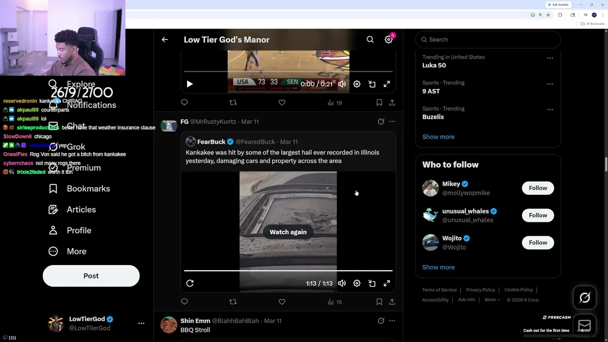Show more trending topics

point(438,137)
